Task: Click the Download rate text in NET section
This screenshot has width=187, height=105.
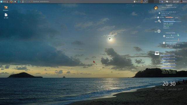Action: pos(170,33)
